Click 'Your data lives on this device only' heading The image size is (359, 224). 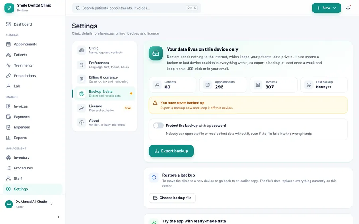[202, 49]
